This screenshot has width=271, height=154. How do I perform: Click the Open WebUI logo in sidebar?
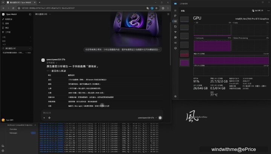click(3, 14)
